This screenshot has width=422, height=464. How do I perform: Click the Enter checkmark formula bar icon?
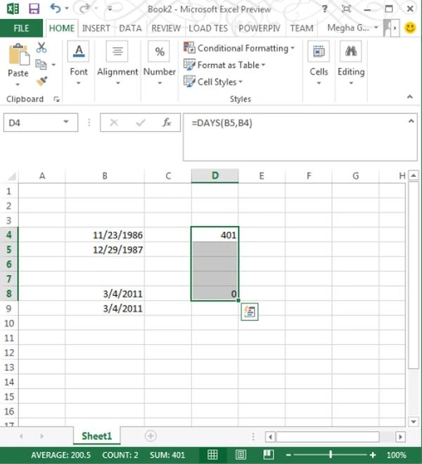point(141,123)
